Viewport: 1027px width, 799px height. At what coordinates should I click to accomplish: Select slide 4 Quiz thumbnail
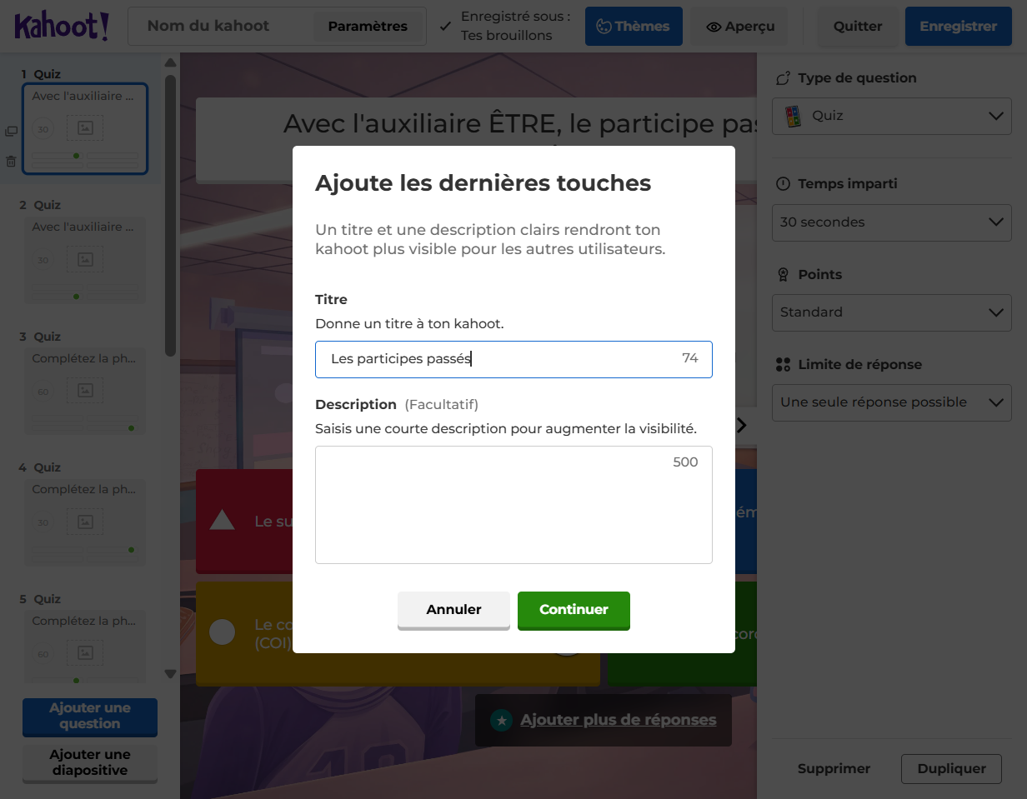pyautogui.click(x=85, y=522)
